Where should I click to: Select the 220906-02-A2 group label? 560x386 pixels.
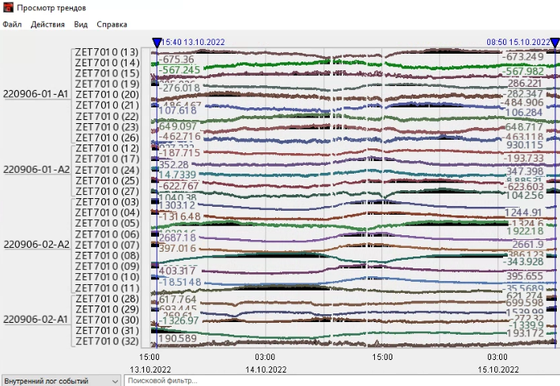point(36,244)
